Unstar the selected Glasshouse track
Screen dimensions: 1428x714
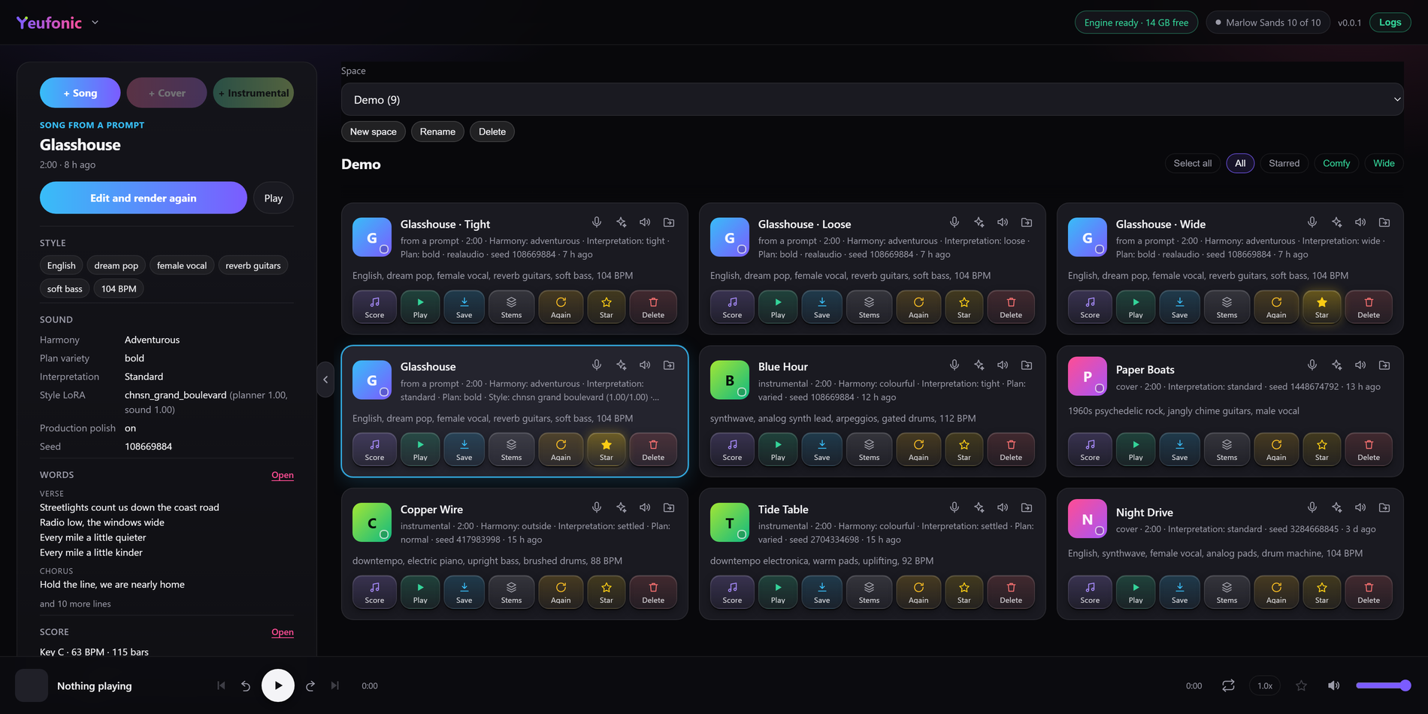[x=607, y=449]
